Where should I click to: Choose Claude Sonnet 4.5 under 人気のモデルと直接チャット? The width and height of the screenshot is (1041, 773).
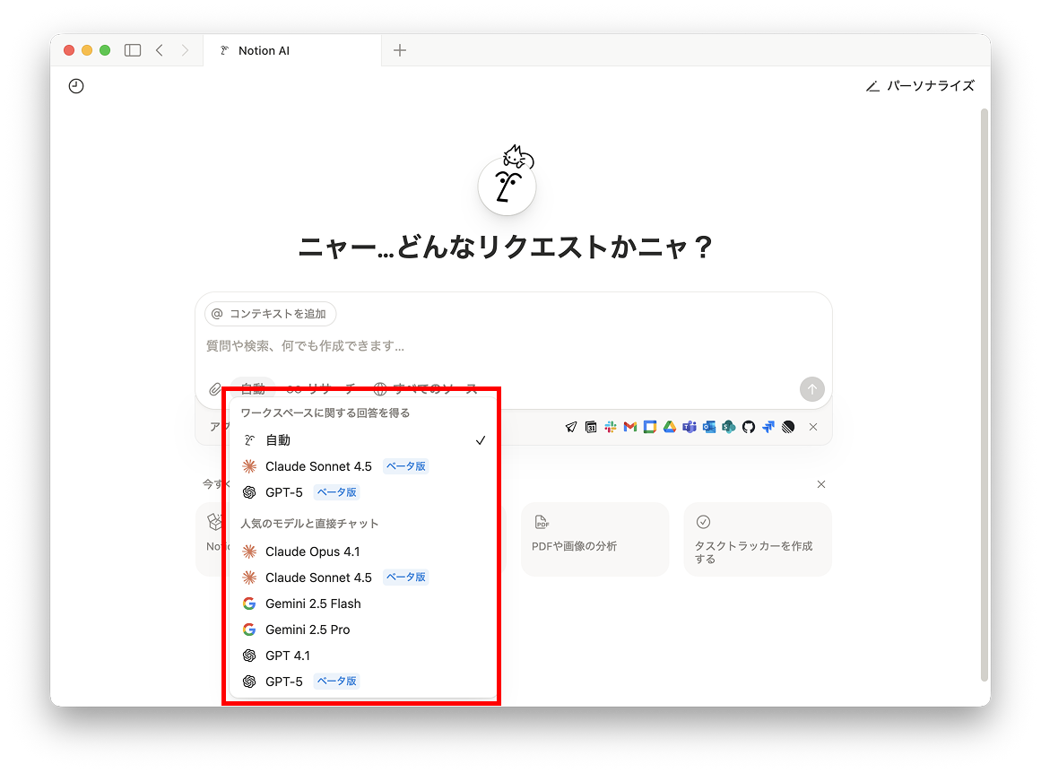click(363, 578)
